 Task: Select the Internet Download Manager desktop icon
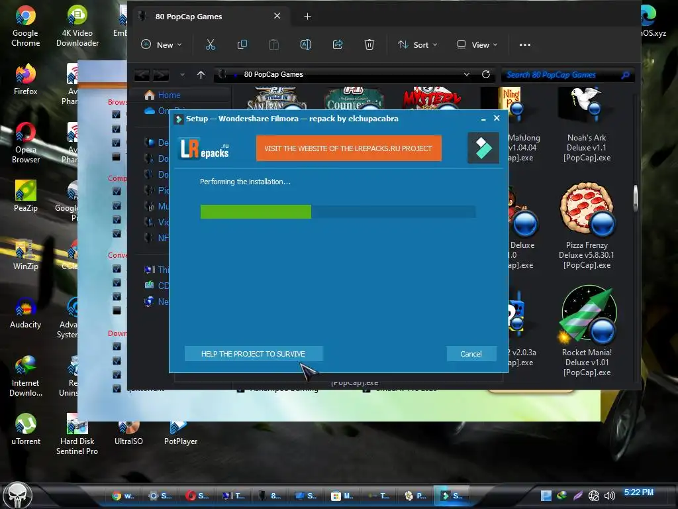(26, 376)
